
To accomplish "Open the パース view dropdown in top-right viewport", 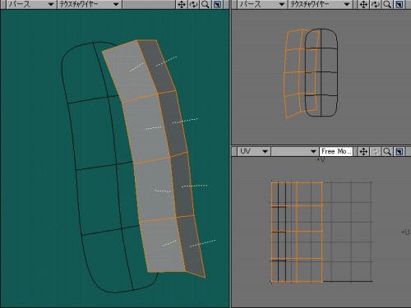I will (261, 4).
